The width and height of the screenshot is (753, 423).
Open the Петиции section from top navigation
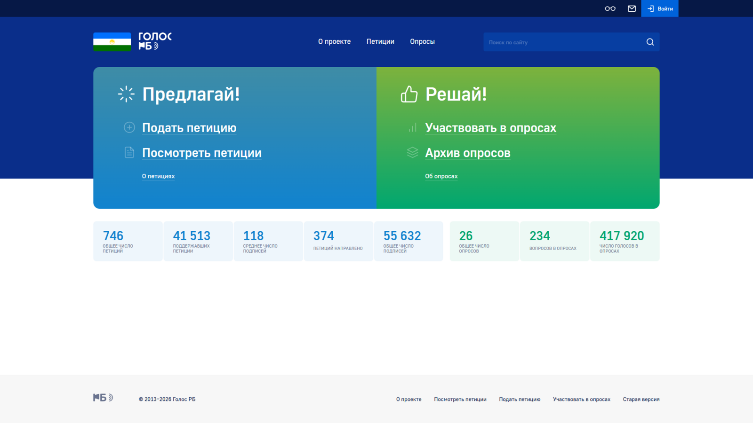tap(380, 41)
